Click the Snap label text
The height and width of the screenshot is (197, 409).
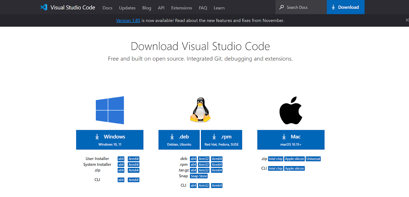click(183, 176)
